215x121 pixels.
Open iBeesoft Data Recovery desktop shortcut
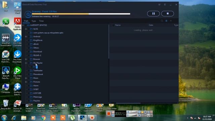6,73
